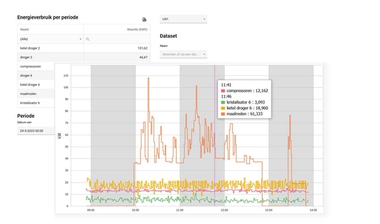Select the 'ketel droger 2' row
This screenshot has width=380, height=224.
point(84,48)
